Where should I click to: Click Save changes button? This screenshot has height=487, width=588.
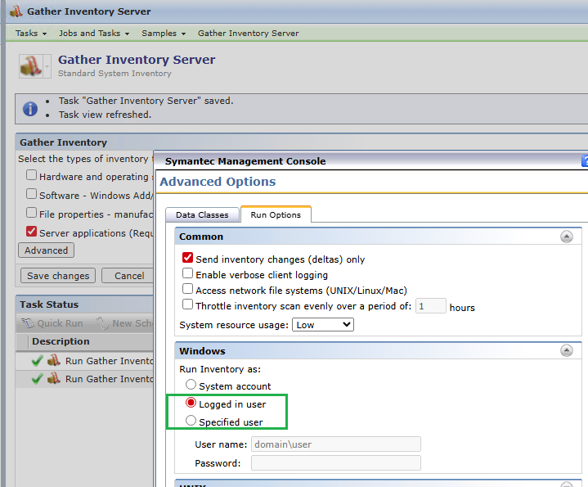[x=58, y=276]
